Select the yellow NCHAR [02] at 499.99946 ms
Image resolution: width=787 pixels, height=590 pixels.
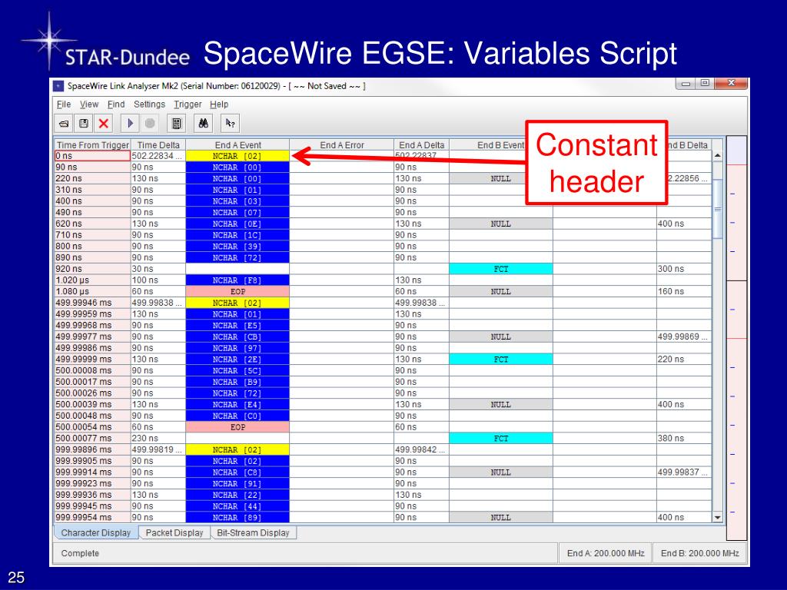pyautogui.click(x=237, y=303)
